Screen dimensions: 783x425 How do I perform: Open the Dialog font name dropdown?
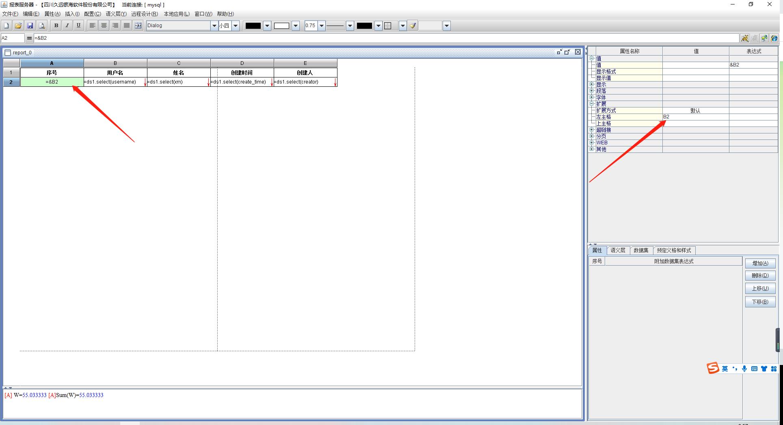click(214, 26)
